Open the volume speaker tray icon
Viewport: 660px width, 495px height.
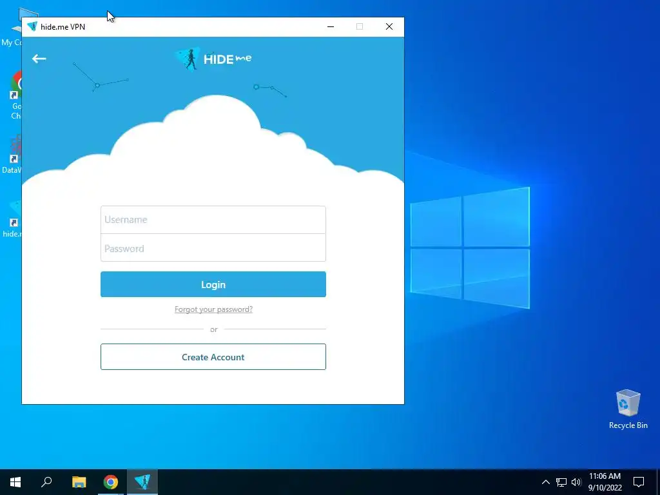[x=576, y=482]
